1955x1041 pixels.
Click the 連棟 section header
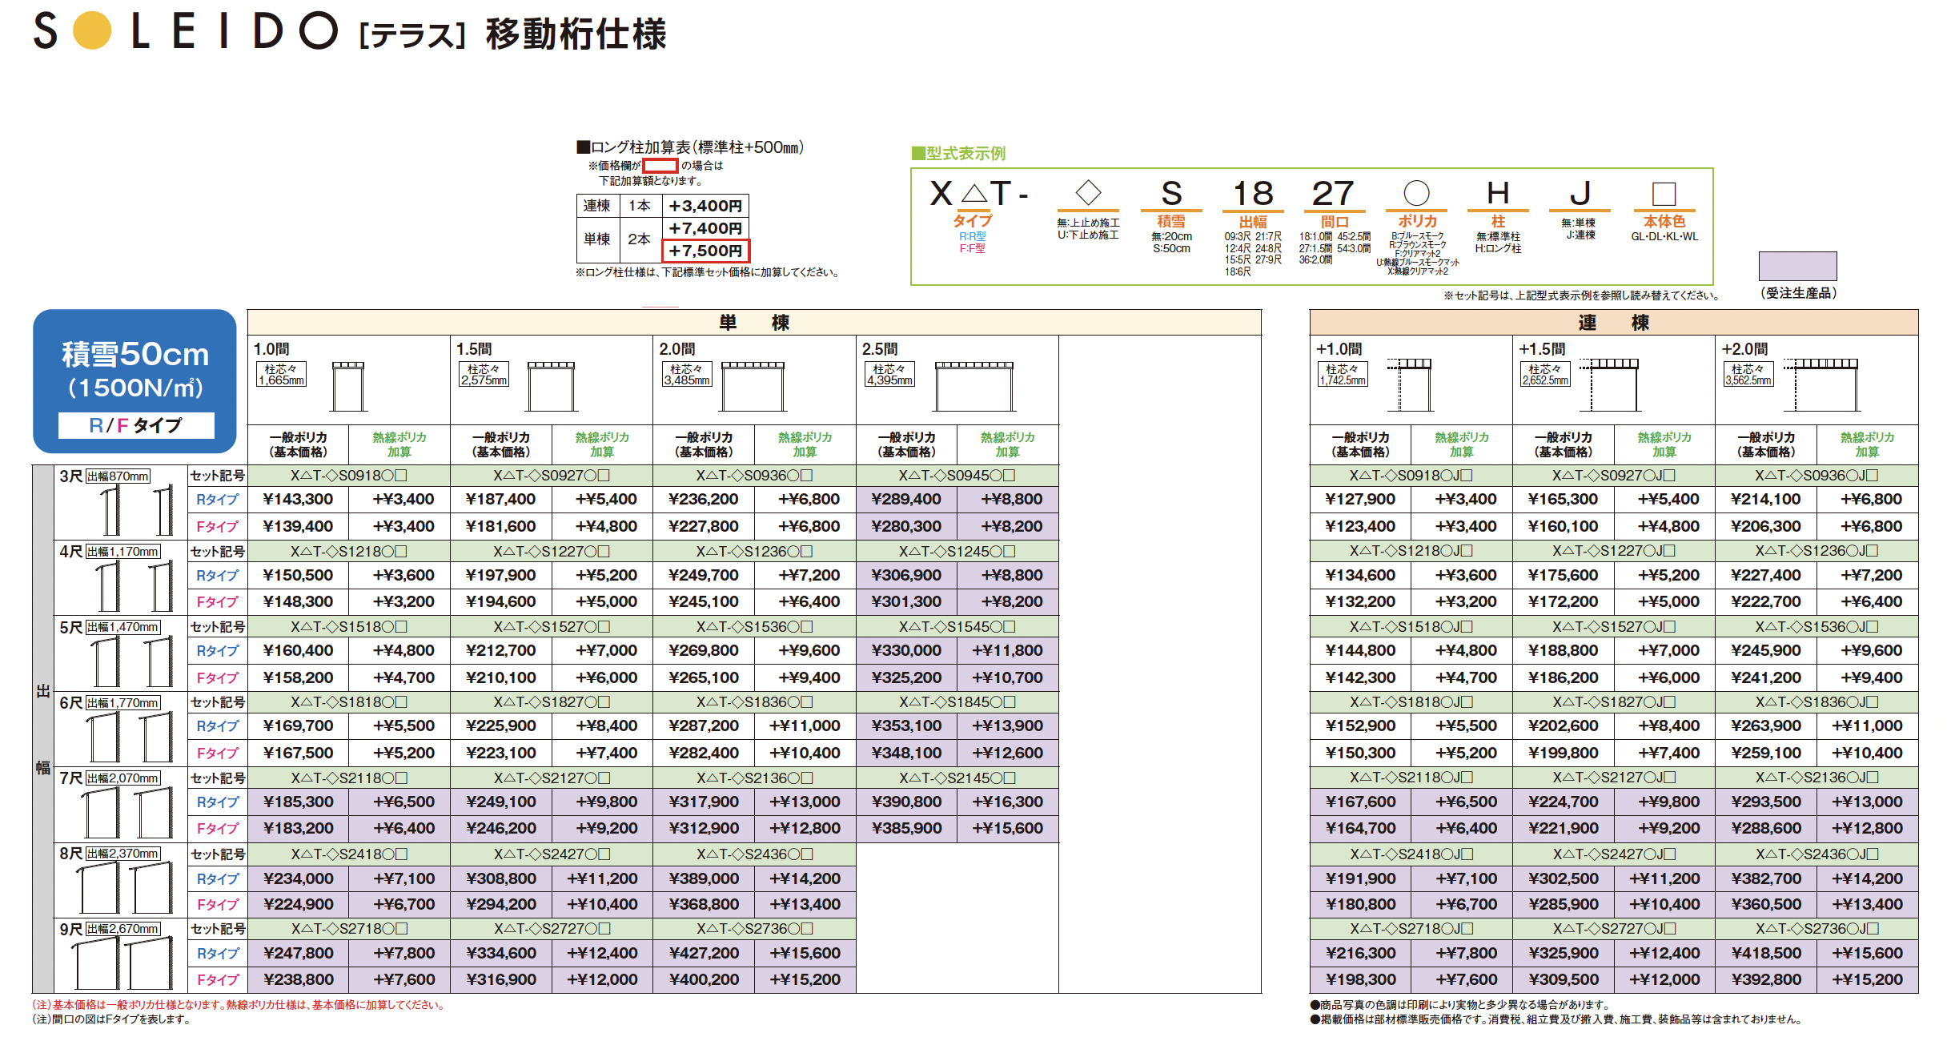click(x=1613, y=323)
